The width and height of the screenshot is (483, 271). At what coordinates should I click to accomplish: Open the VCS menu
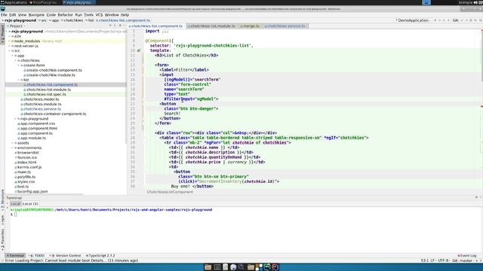coord(99,15)
